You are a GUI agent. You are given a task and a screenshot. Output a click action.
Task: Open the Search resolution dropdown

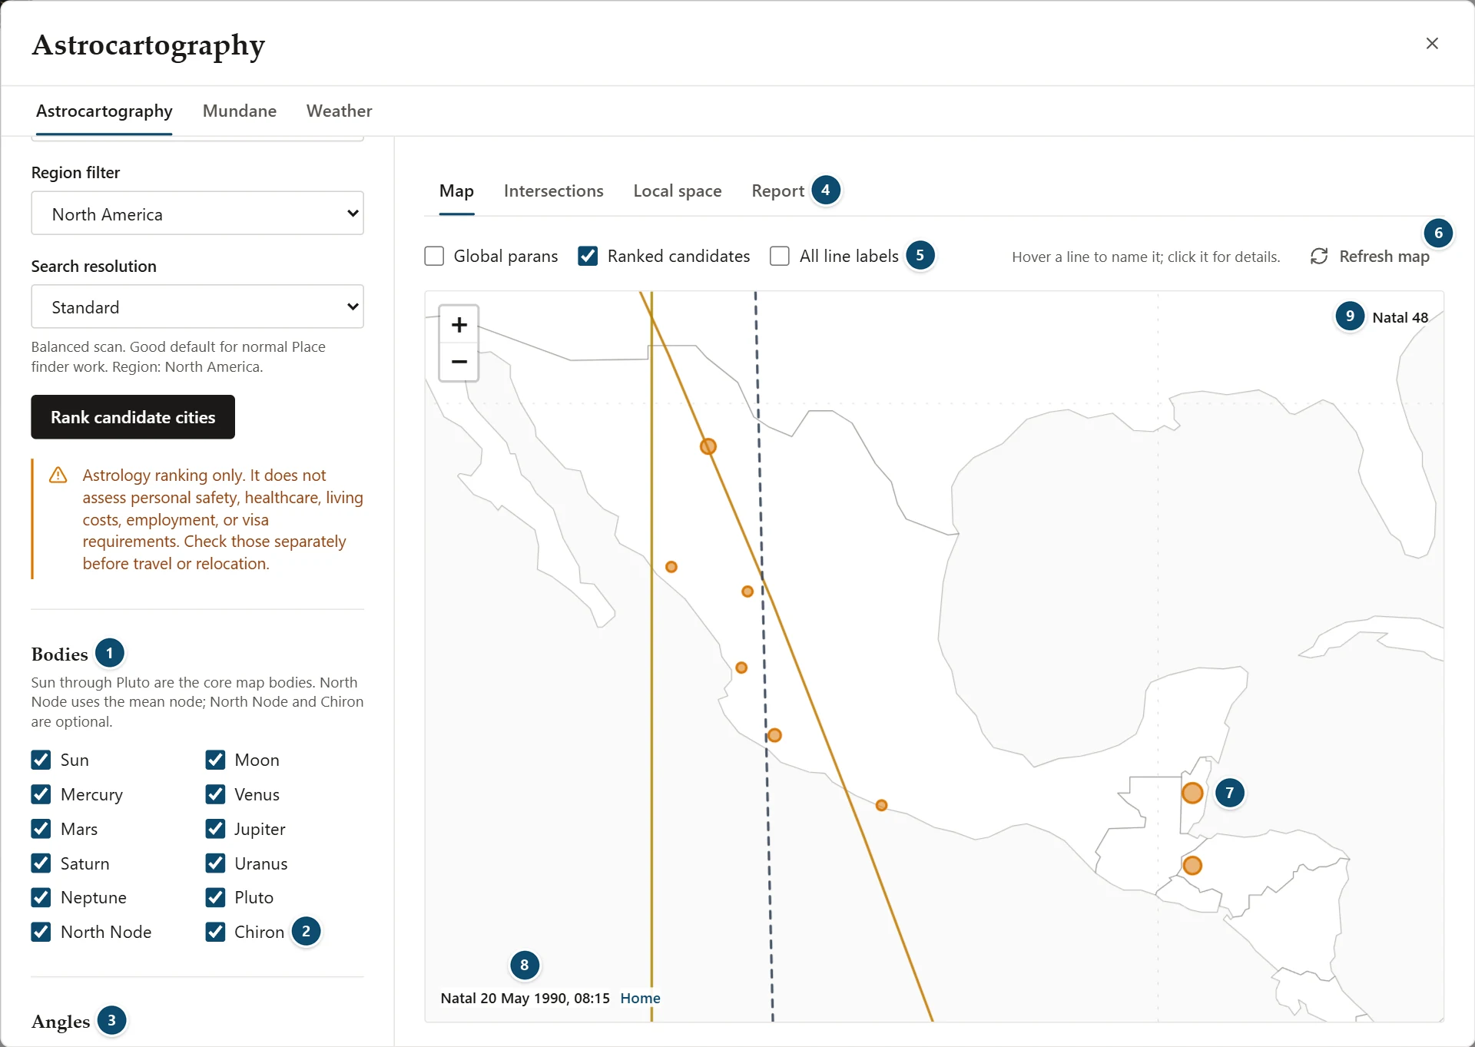pos(197,306)
